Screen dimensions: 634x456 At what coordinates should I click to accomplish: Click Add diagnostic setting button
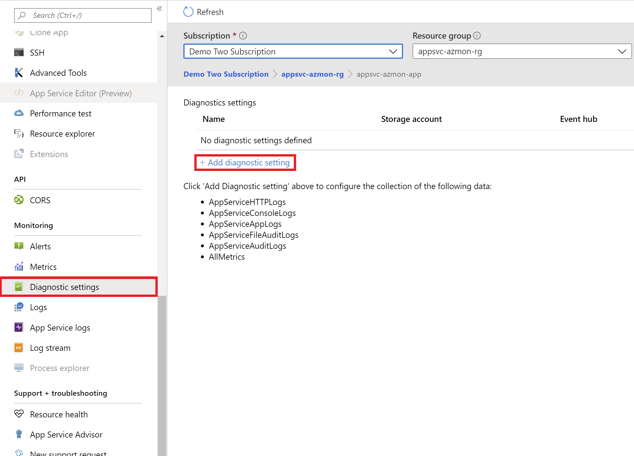[244, 162]
